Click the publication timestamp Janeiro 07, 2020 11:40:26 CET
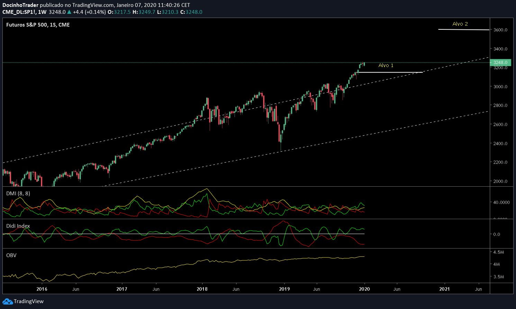Screen dimensions: 516x309 (153, 5)
